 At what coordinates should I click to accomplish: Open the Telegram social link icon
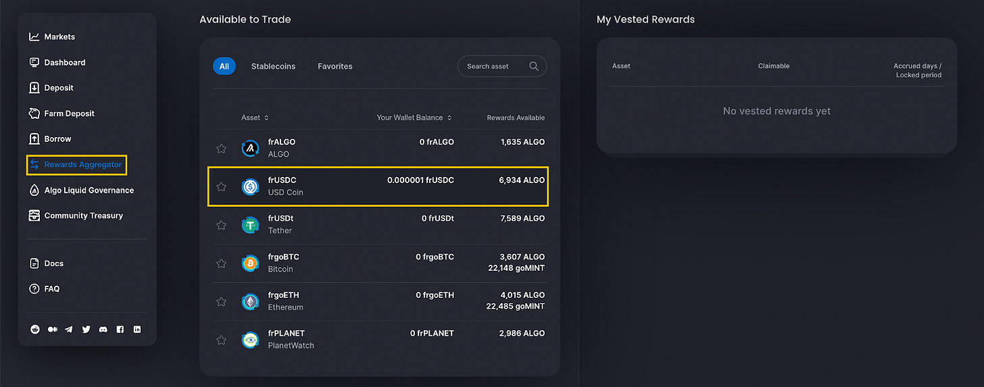(69, 330)
